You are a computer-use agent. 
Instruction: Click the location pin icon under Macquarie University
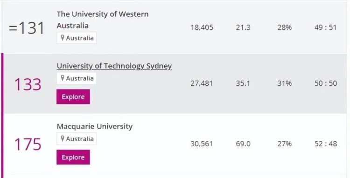(63, 138)
